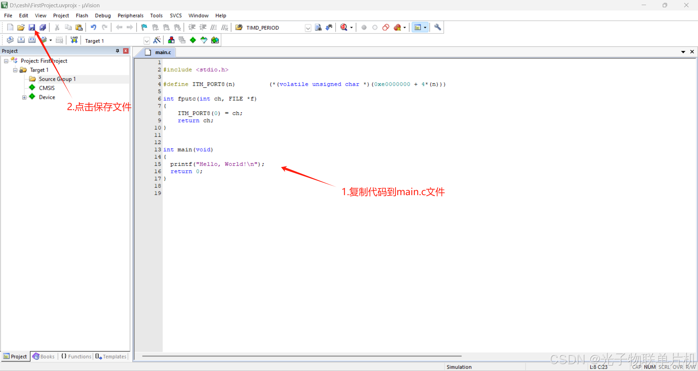Click inside the TIMD_PERIOD find field
Image resolution: width=698 pixels, height=371 pixels.
pyautogui.click(x=274, y=28)
